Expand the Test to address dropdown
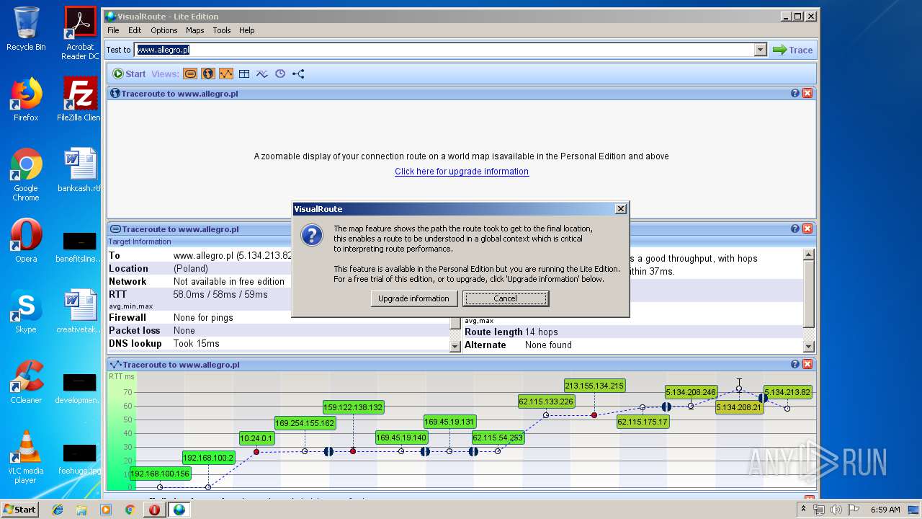 point(761,50)
